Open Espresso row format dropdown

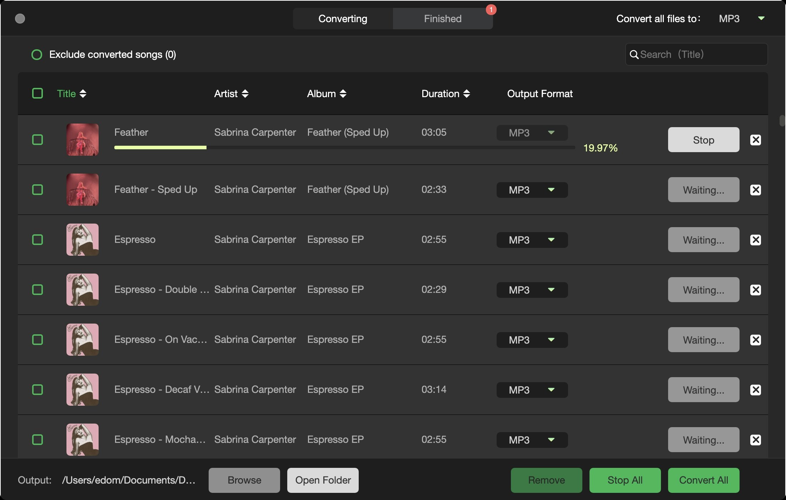coord(532,240)
